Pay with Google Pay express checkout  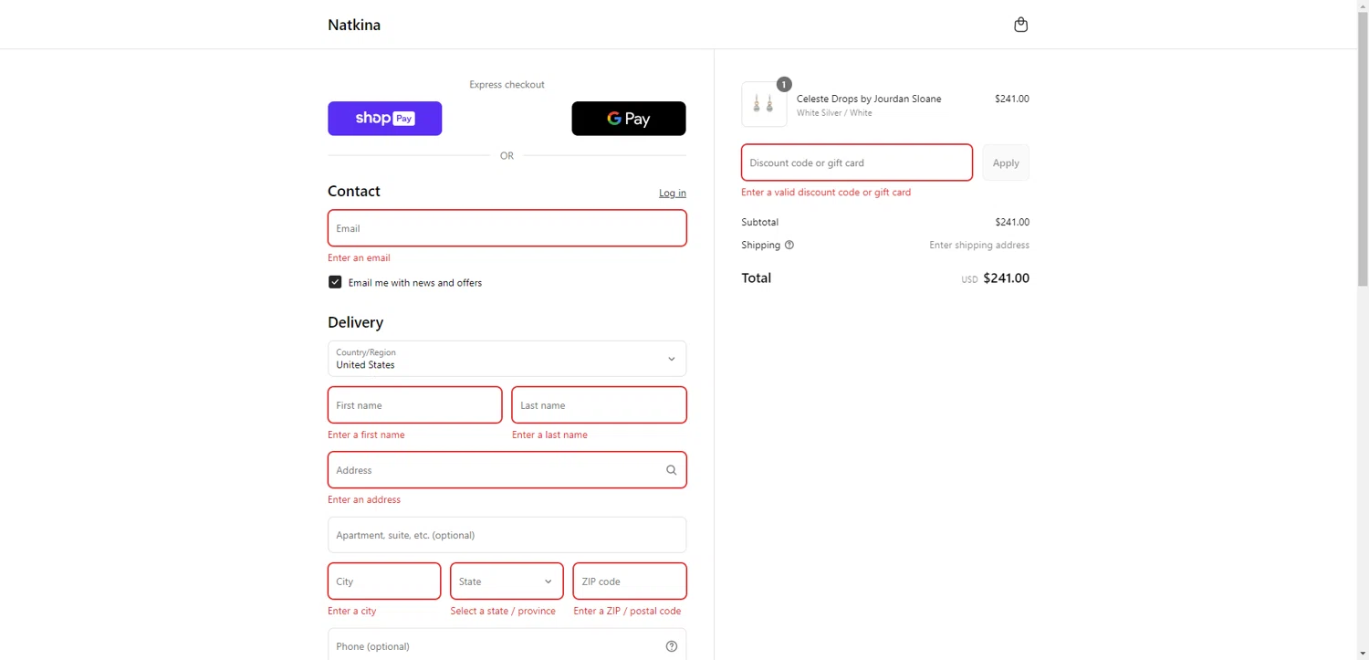point(628,119)
